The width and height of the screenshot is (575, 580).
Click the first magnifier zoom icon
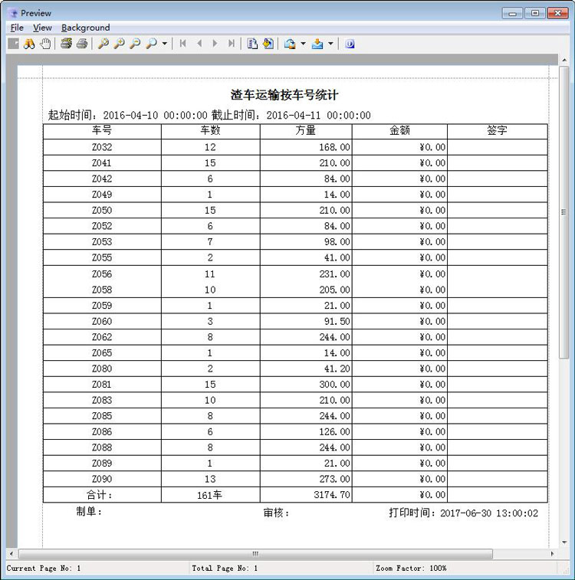click(103, 44)
